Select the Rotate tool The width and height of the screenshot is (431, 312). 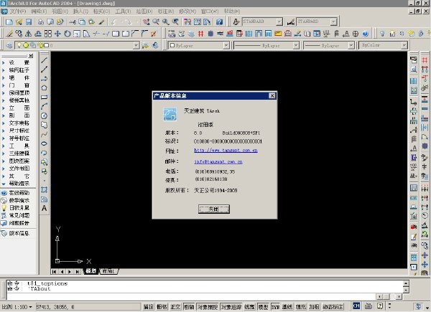[x=67, y=34]
